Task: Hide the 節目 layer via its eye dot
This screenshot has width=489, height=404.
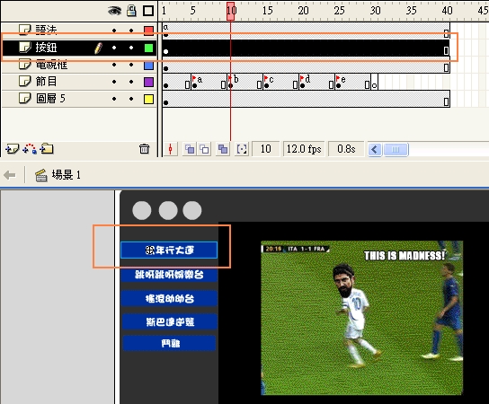Action: click(x=114, y=82)
